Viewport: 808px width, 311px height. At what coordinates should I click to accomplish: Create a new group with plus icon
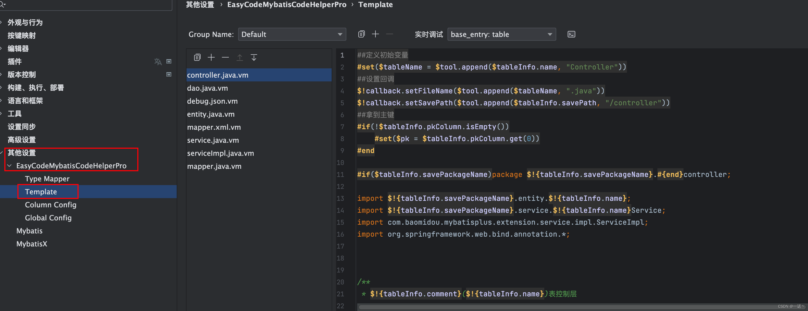(x=375, y=34)
